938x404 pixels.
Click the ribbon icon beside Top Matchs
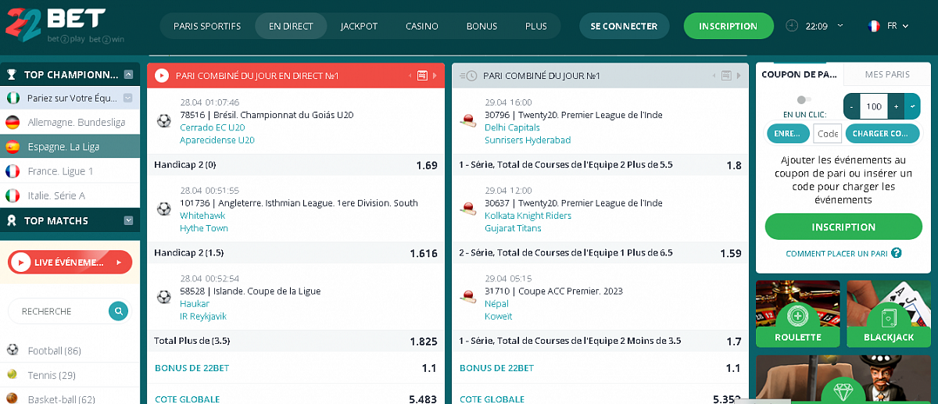click(12, 220)
